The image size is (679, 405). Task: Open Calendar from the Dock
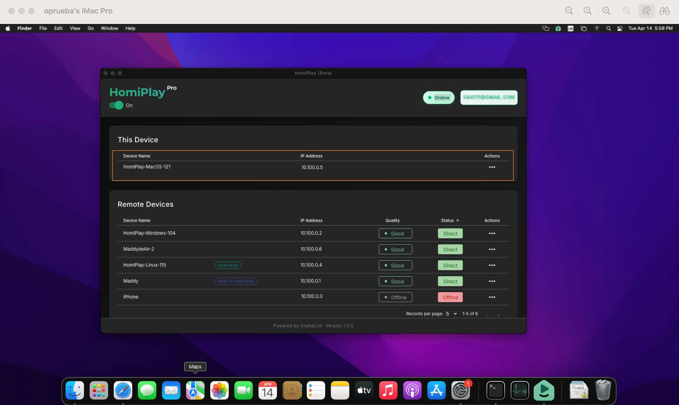pyautogui.click(x=268, y=390)
